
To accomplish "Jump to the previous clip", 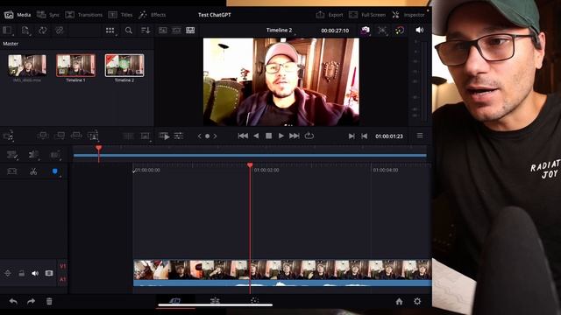I will [243, 136].
